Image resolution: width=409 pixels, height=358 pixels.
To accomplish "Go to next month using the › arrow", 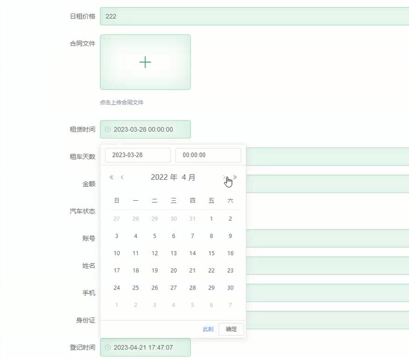I will click(224, 177).
